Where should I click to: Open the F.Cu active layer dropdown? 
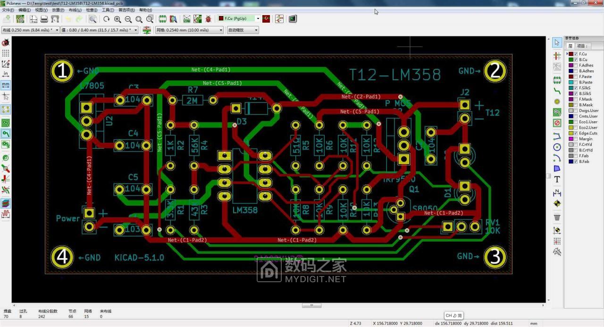click(239, 19)
